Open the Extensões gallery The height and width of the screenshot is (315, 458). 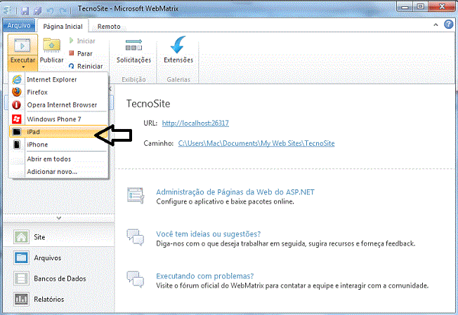point(178,50)
